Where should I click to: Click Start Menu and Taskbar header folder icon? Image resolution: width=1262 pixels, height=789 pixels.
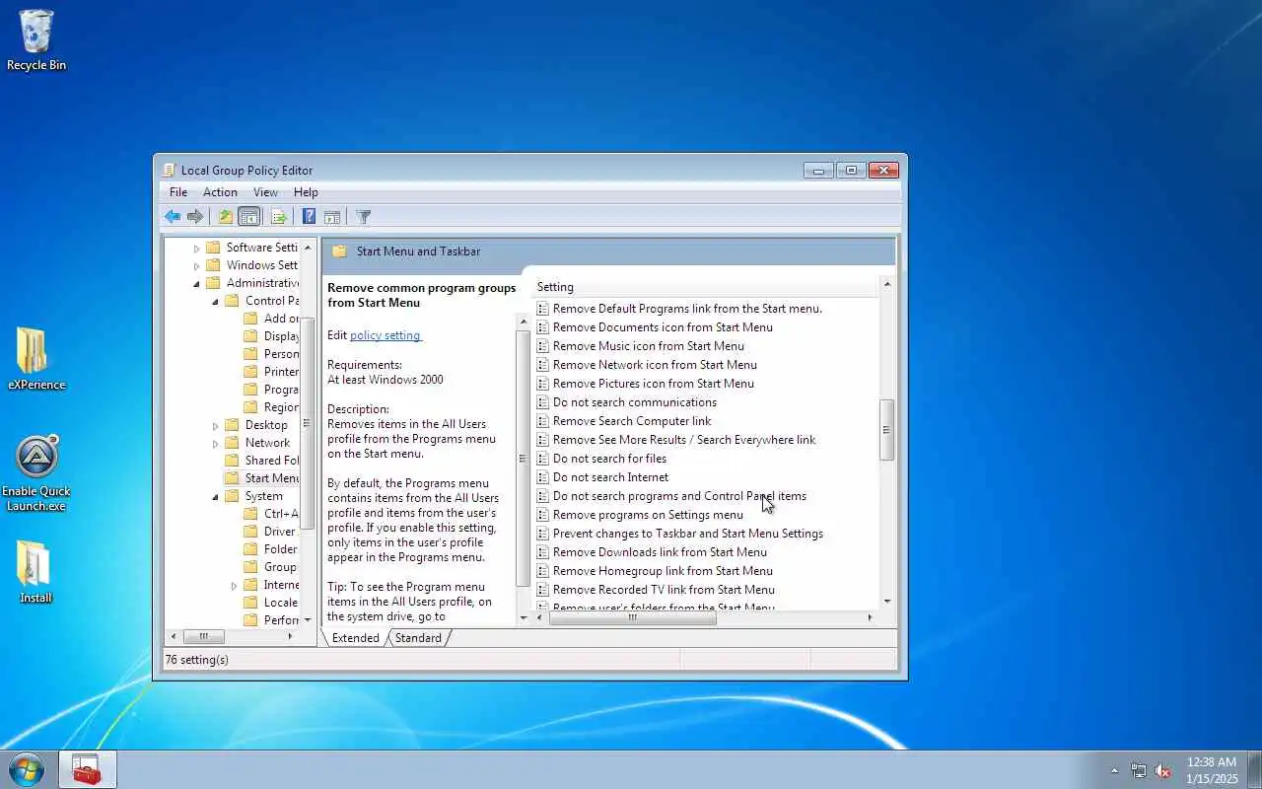click(339, 251)
